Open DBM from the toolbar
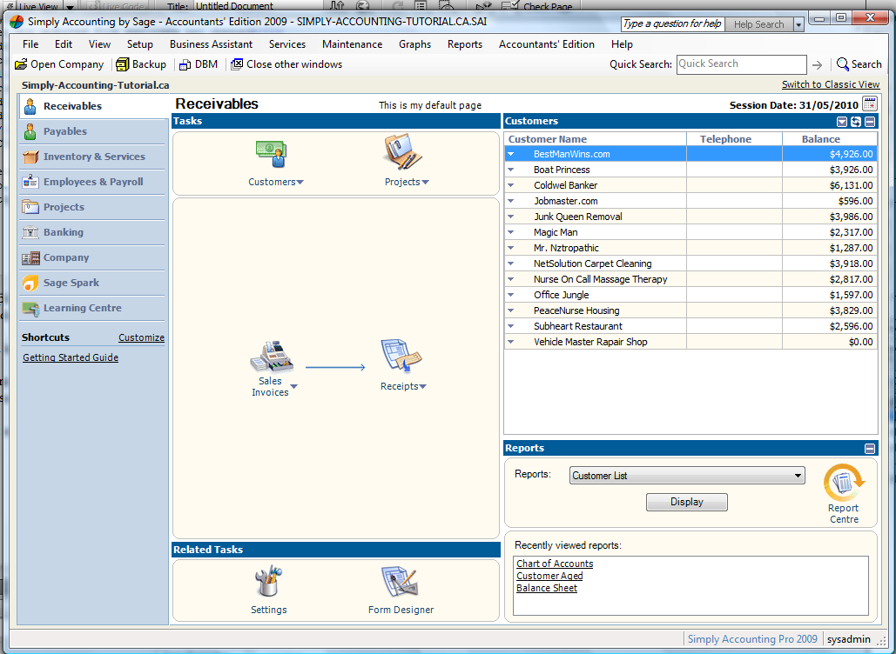Image resolution: width=896 pixels, height=654 pixels. (x=199, y=64)
